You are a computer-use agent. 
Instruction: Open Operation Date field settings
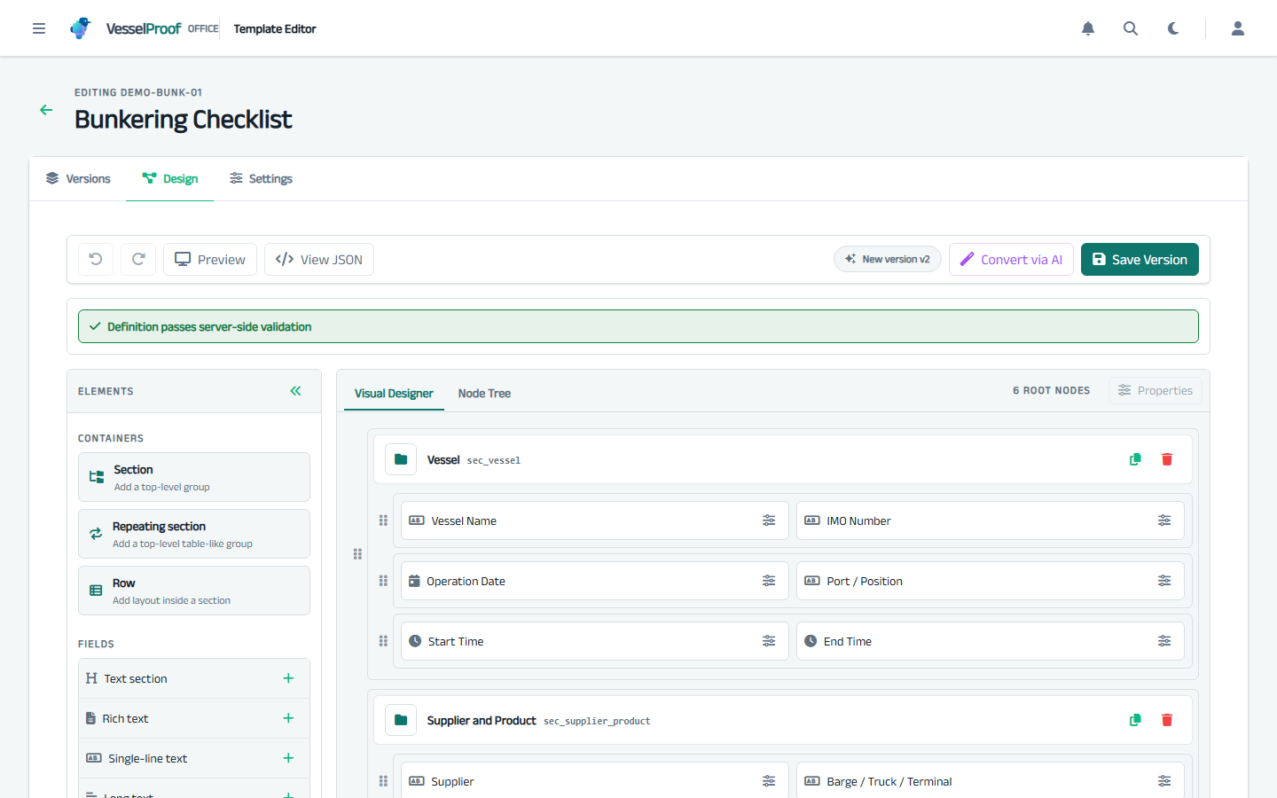pos(769,581)
